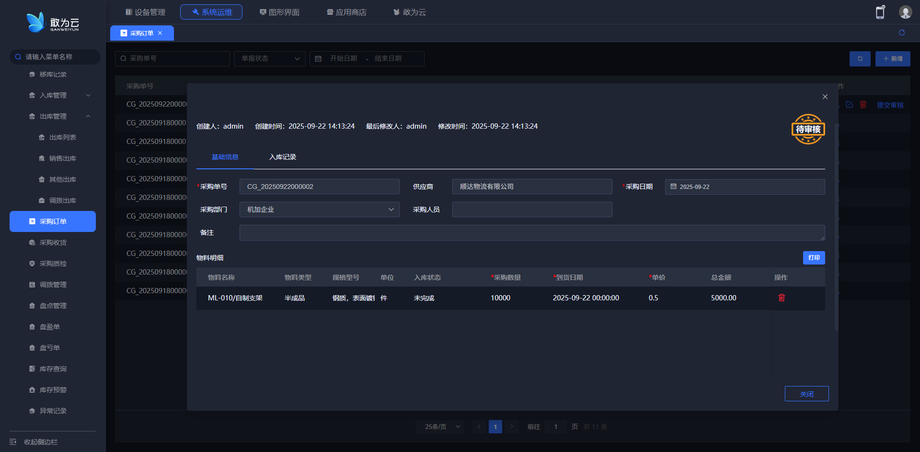Click the 采购人员 input field
This screenshot has width=920, height=452.
[532, 209]
